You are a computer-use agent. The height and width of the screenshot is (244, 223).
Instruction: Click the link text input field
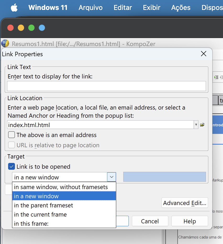(106, 86)
